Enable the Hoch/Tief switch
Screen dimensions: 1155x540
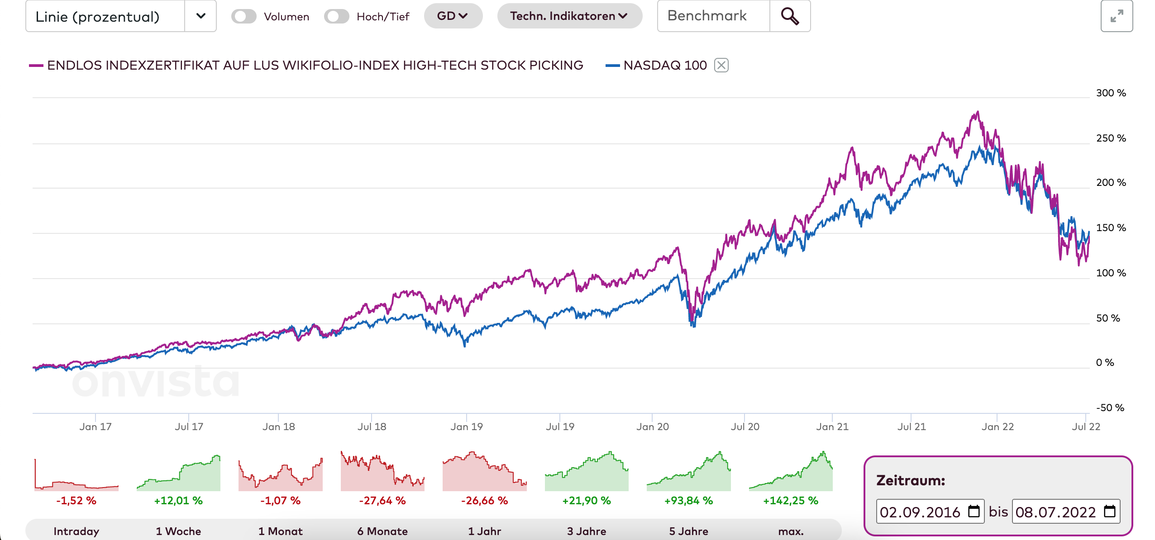[336, 17]
